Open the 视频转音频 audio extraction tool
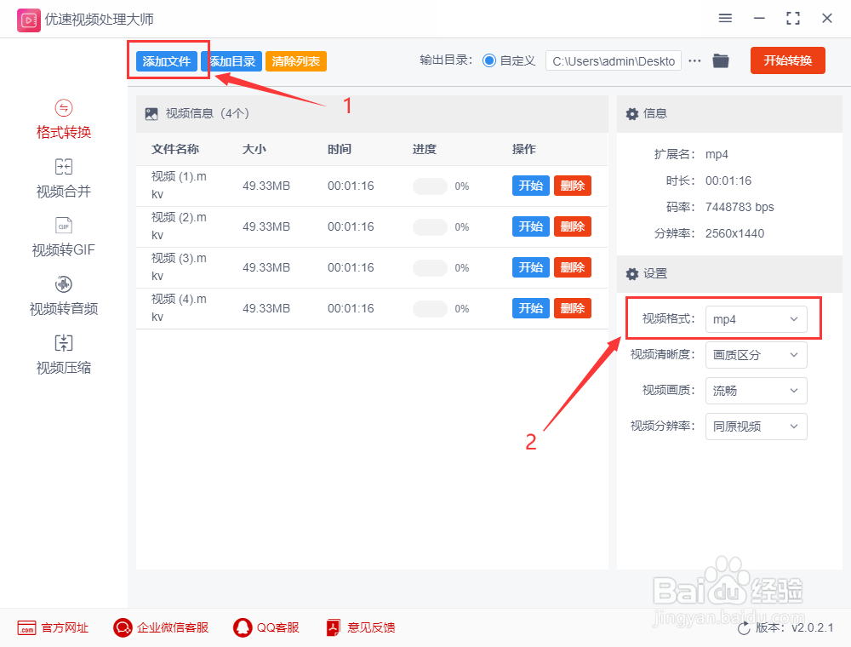Image resolution: width=851 pixels, height=647 pixels. click(63, 295)
